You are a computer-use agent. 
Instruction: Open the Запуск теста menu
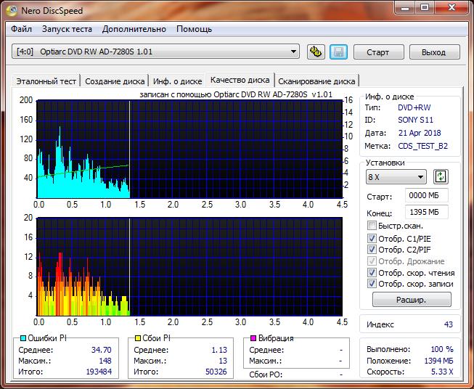pyautogui.click(x=67, y=29)
